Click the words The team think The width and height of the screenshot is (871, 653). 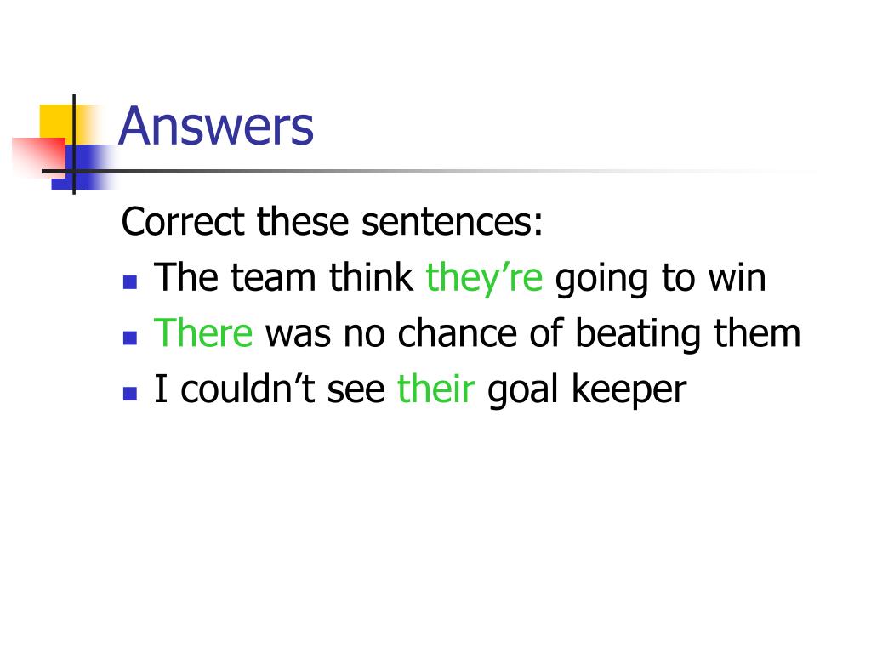coord(283,276)
